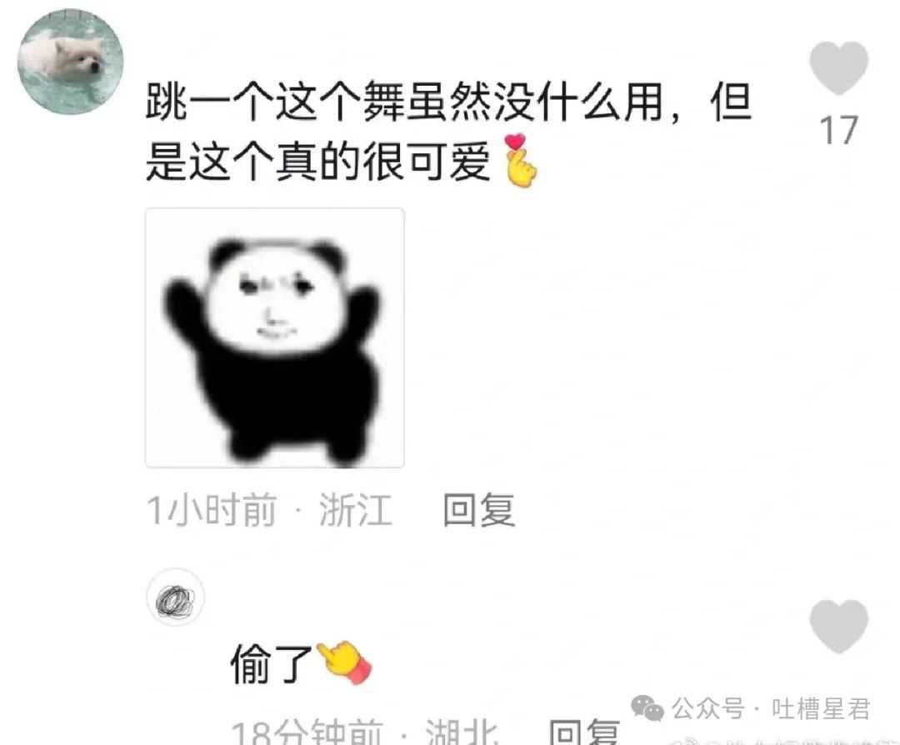The height and width of the screenshot is (745, 900).
Task: Click the 1小时前 timestamp
Action: pyautogui.click(x=212, y=510)
